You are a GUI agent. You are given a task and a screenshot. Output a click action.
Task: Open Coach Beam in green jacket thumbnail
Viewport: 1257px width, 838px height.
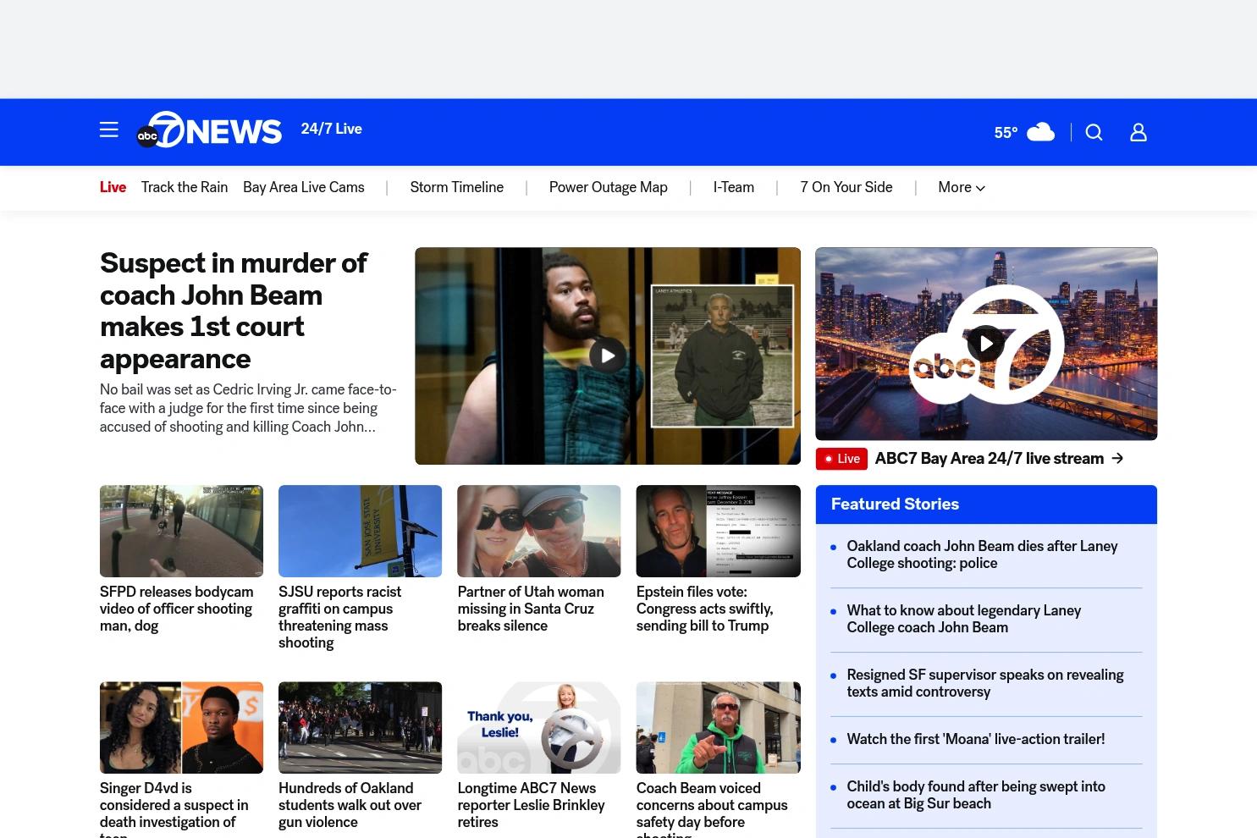[x=718, y=727]
